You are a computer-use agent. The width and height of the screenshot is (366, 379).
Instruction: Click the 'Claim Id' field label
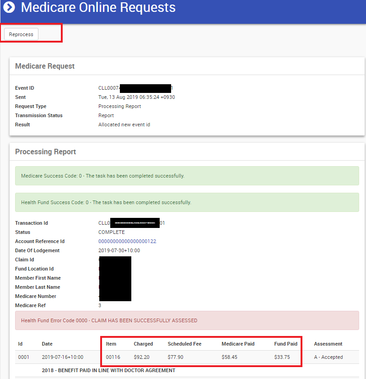(x=25, y=260)
